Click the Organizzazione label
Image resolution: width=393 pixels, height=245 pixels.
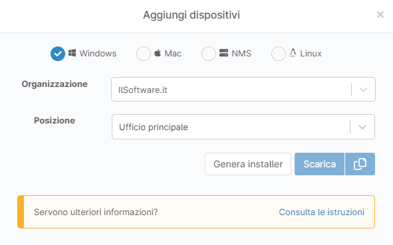[x=55, y=84]
